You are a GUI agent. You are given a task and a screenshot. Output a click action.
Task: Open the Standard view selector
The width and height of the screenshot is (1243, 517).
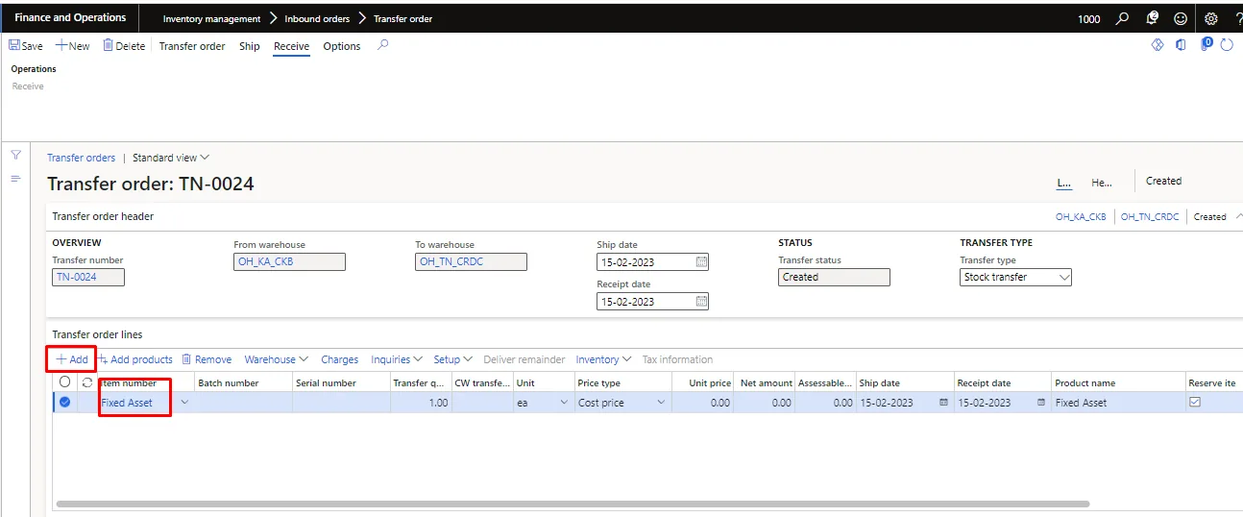click(171, 158)
